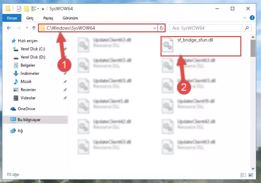Screen dimensions: 261x183
Task: Click the sf_bridge_sfun.dll gear file icon
Action: click(168, 45)
